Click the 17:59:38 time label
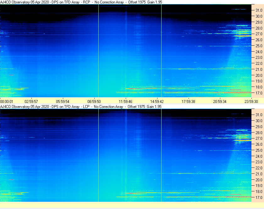 (x=188, y=102)
